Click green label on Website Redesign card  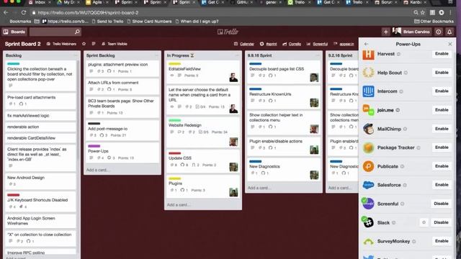[174, 120]
